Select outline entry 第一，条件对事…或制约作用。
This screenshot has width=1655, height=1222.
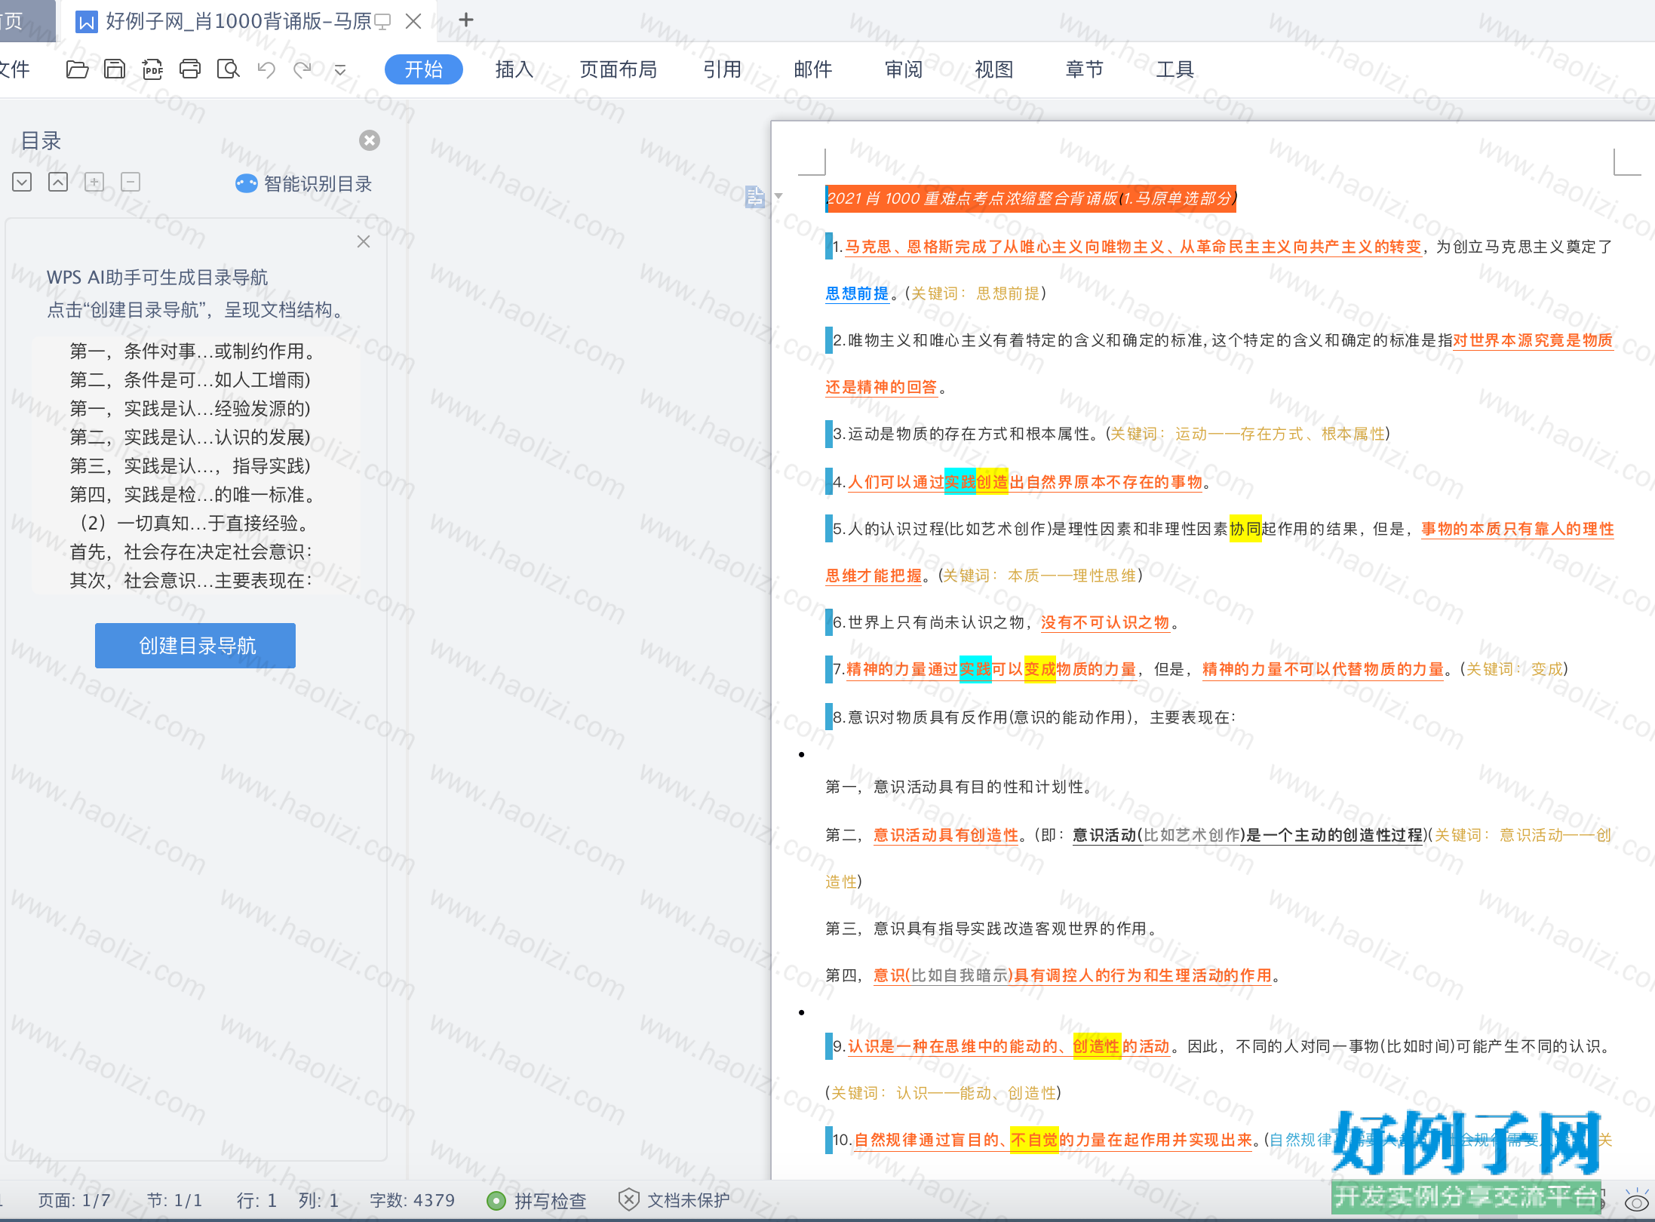(x=192, y=352)
